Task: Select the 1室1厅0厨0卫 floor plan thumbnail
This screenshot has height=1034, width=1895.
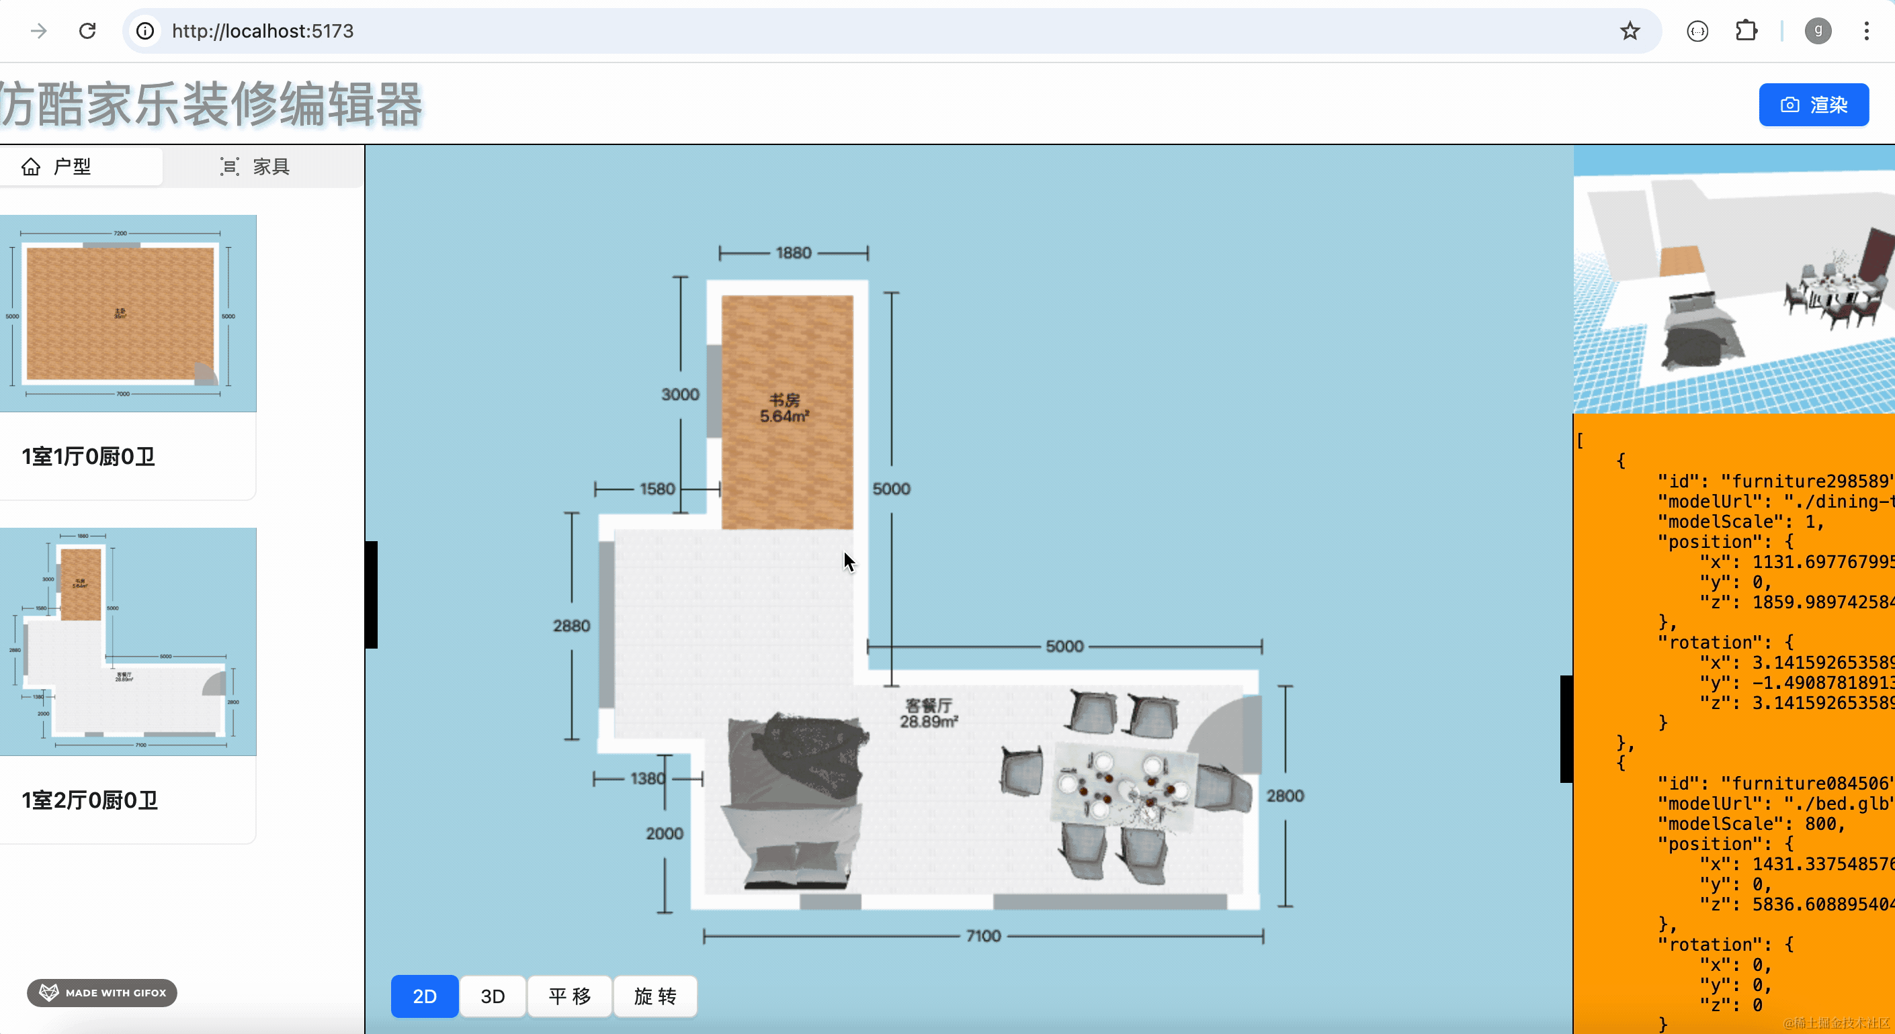Action: 128,313
